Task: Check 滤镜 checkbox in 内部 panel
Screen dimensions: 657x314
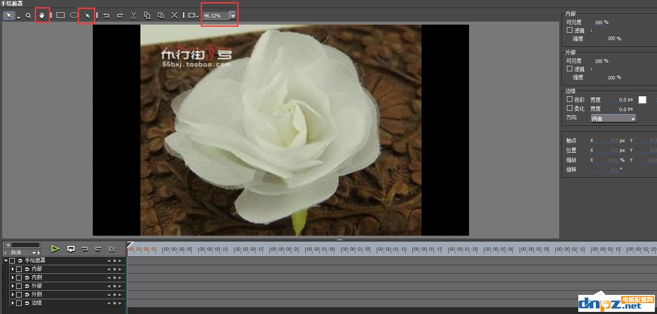Action: (570, 30)
